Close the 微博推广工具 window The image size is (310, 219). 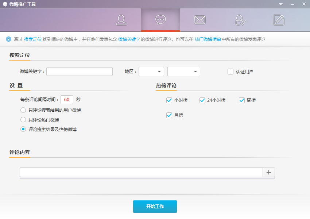click(x=304, y=4)
